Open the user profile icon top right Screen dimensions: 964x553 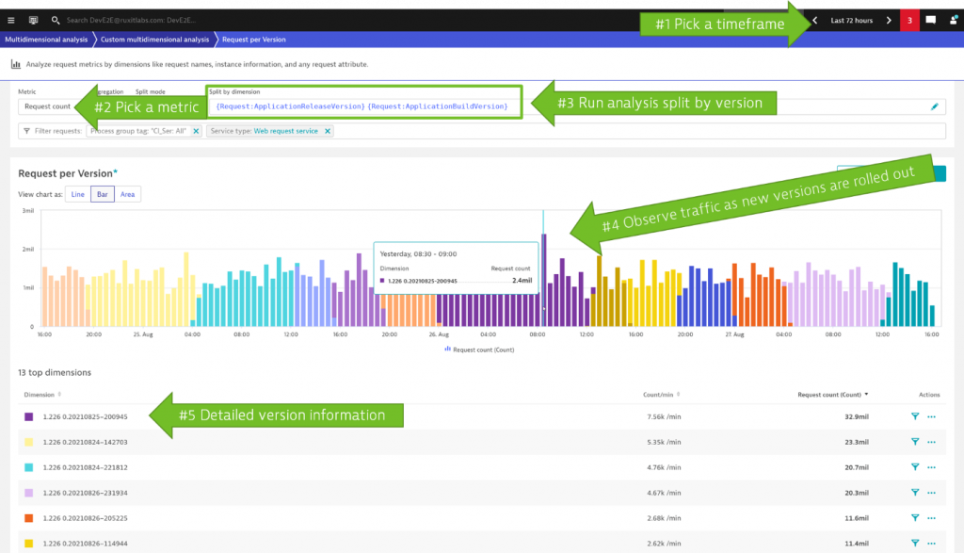pyautogui.click(x=951, y=19)
